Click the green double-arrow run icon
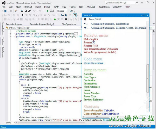 tap(55, 19)
